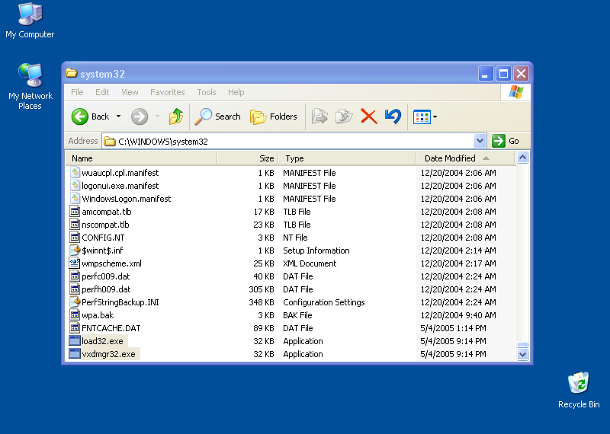Open the Search pane
This screenshot has width=610, height=434.
(x=218, y=116)
